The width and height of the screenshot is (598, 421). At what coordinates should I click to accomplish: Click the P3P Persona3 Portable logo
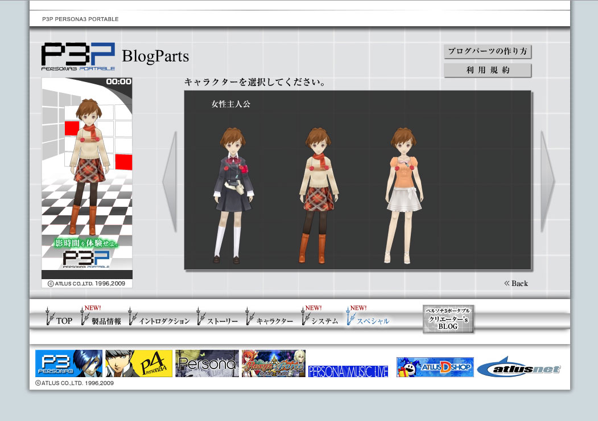tap(78, 56)
